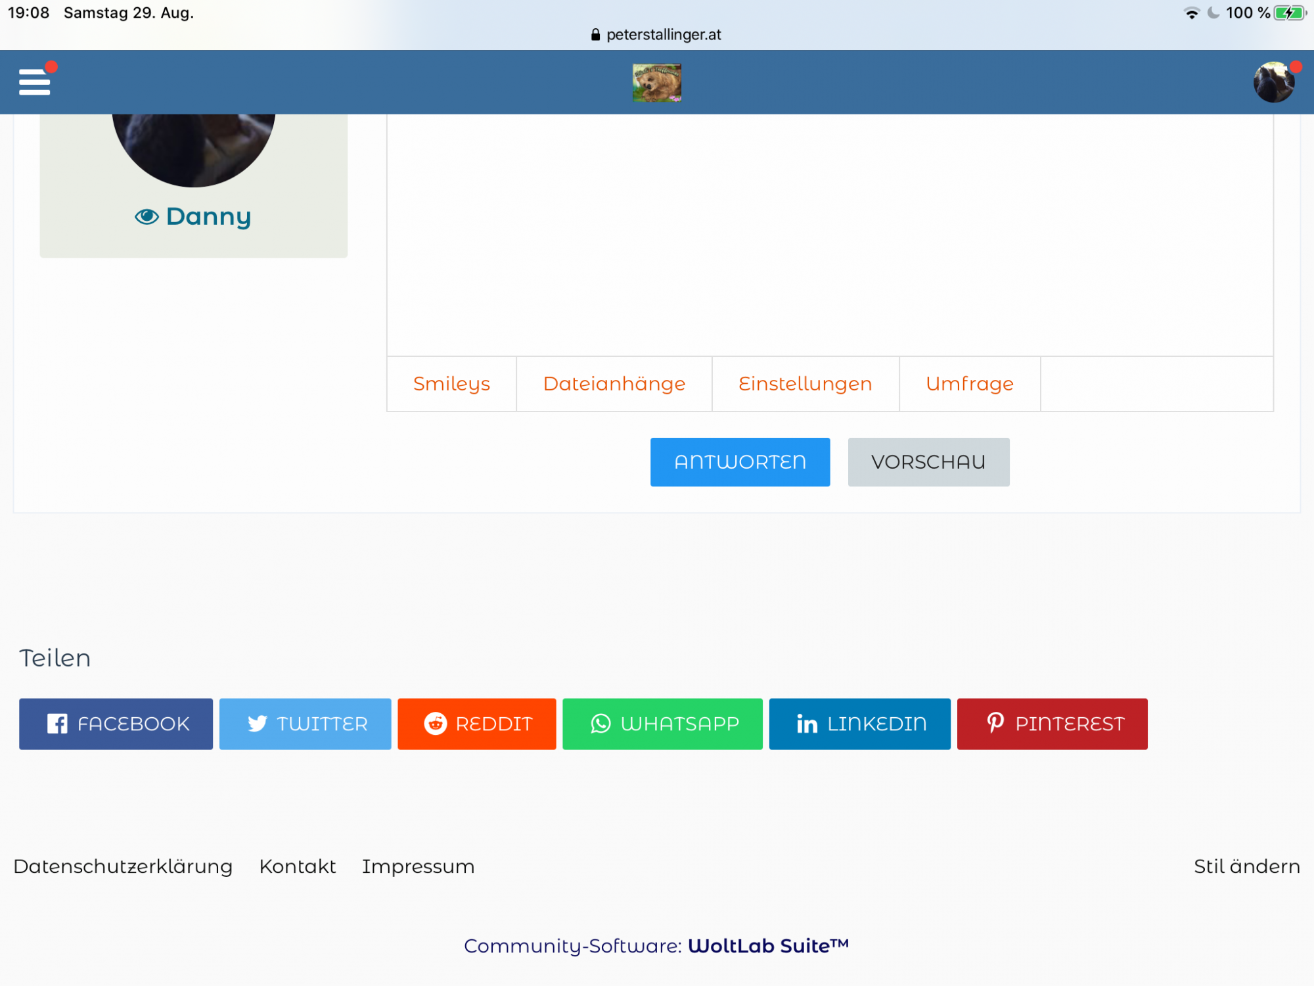This screenshot has height=986, width=1314.
Task: Open the Smileys tab
Action: (451, 384)
